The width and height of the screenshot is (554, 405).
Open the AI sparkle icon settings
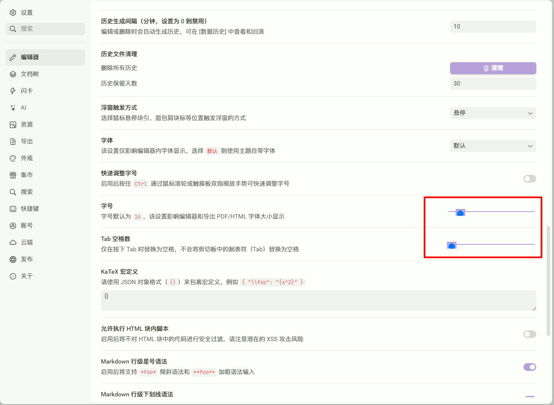(x=13, y=108)
